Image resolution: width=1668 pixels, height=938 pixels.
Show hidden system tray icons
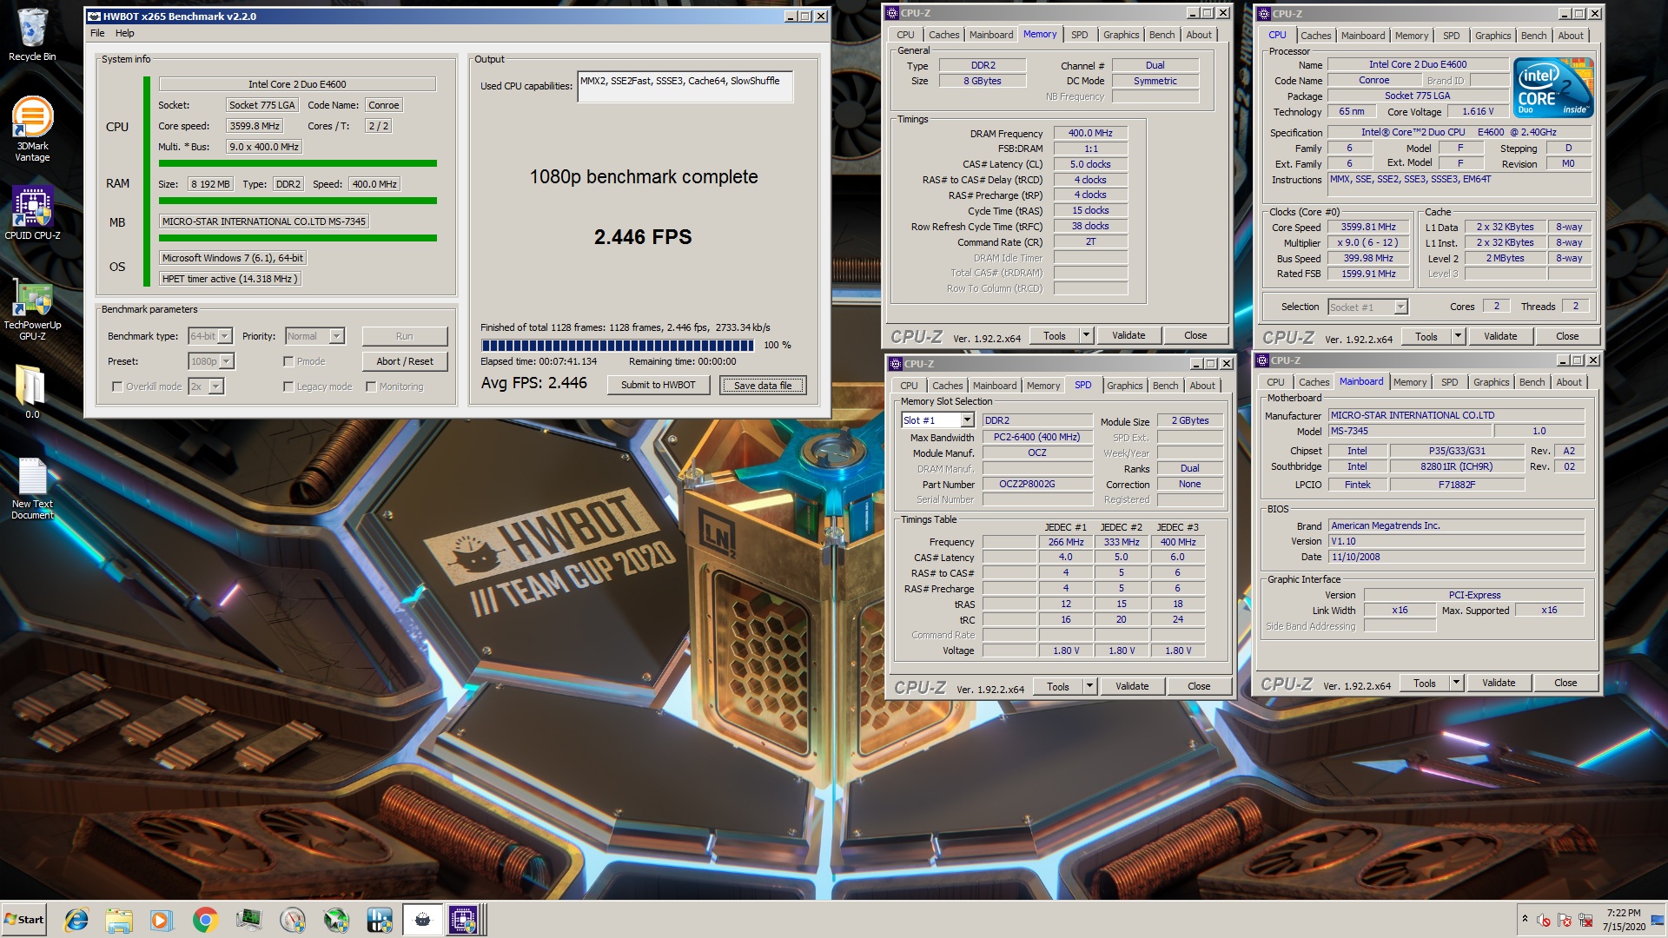click(1525, 920)
